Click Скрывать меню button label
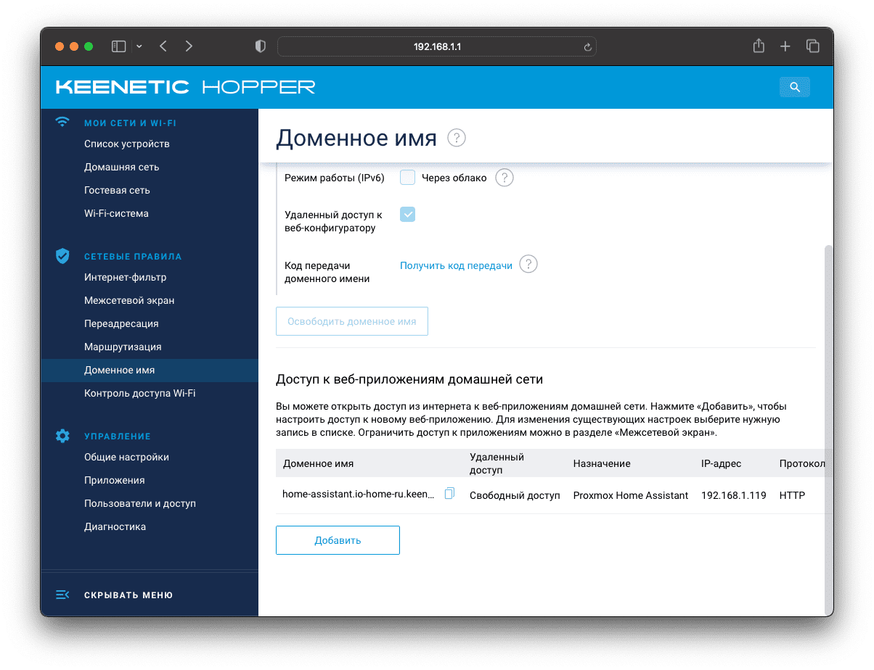This screenshot has width=874, height=670. point(128,595)
